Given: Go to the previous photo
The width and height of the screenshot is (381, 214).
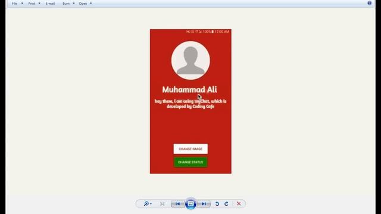Looking at the screenshot, I should [x=178, y=204].
